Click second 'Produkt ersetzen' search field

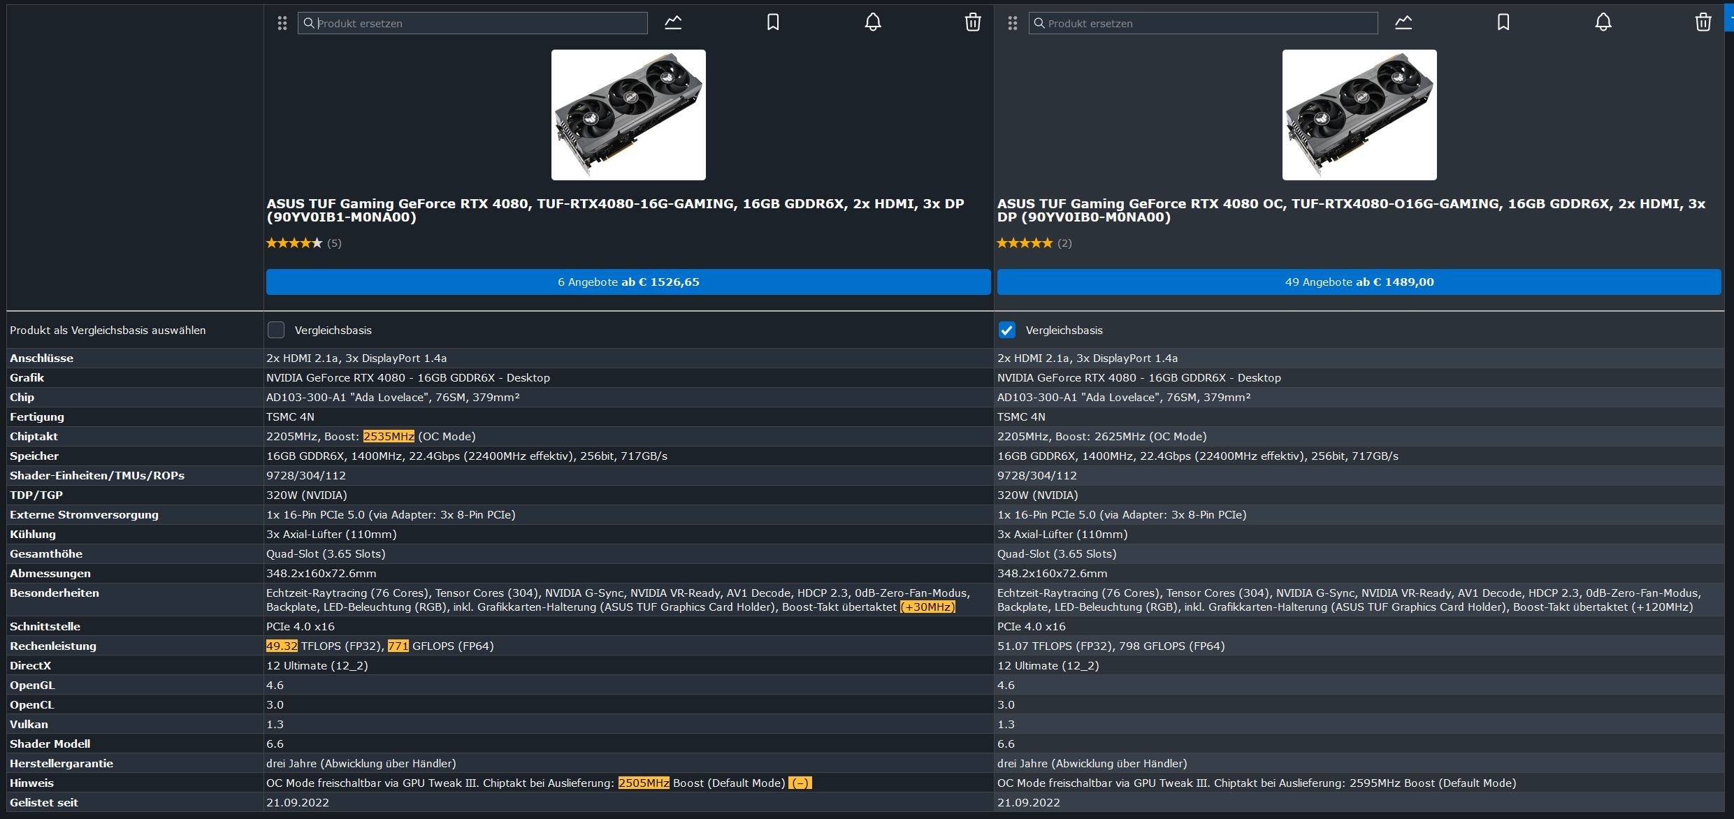(x=1203, y=23)
